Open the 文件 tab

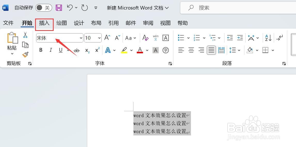8,23
